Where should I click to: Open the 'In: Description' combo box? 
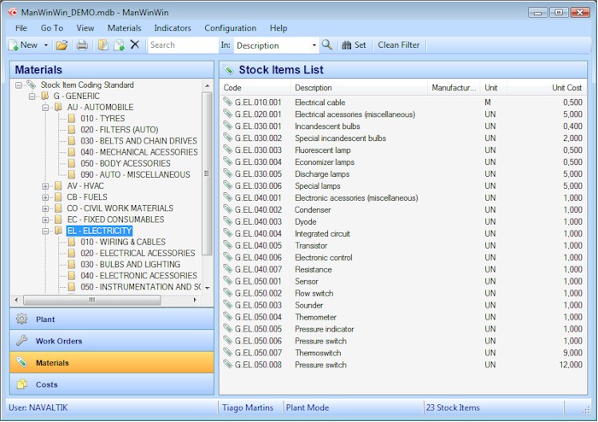point(276,45)
